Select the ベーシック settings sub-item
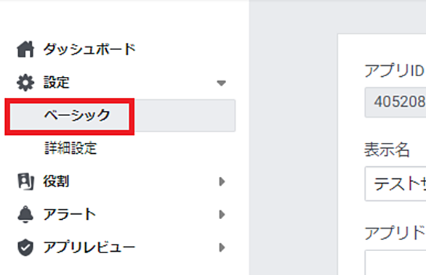The image size is (426, 275). (77, 115)
